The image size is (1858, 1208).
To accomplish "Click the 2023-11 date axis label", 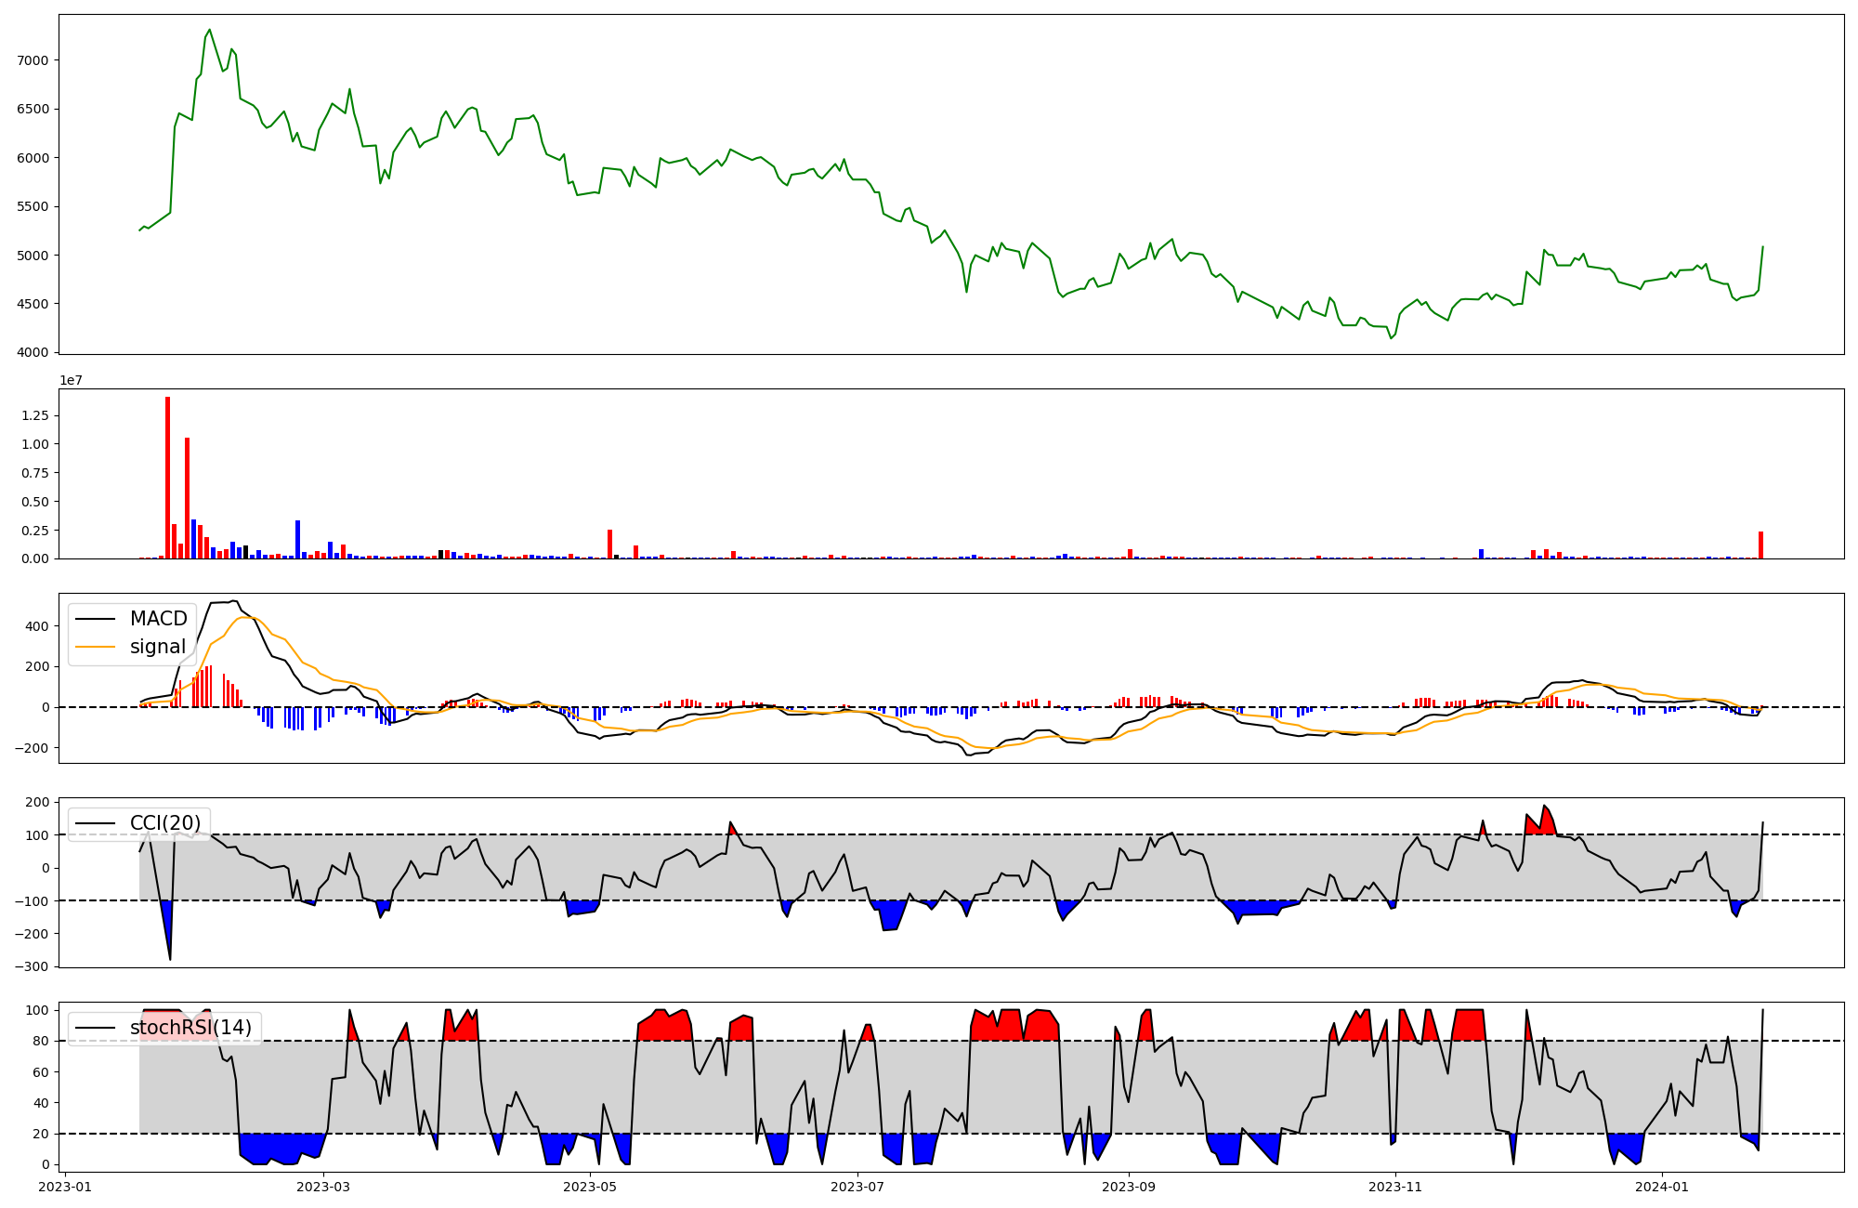I will point(1395,1187).
